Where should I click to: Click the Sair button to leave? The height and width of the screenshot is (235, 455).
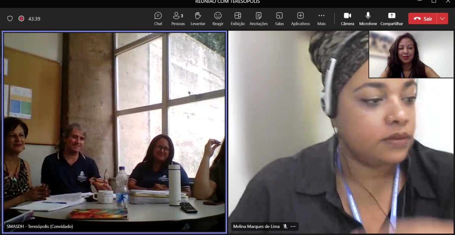tap(423, 19)
